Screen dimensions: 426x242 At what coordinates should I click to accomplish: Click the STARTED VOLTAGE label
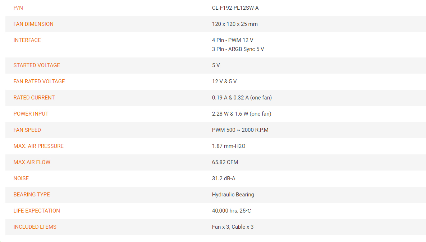[37, 65]
